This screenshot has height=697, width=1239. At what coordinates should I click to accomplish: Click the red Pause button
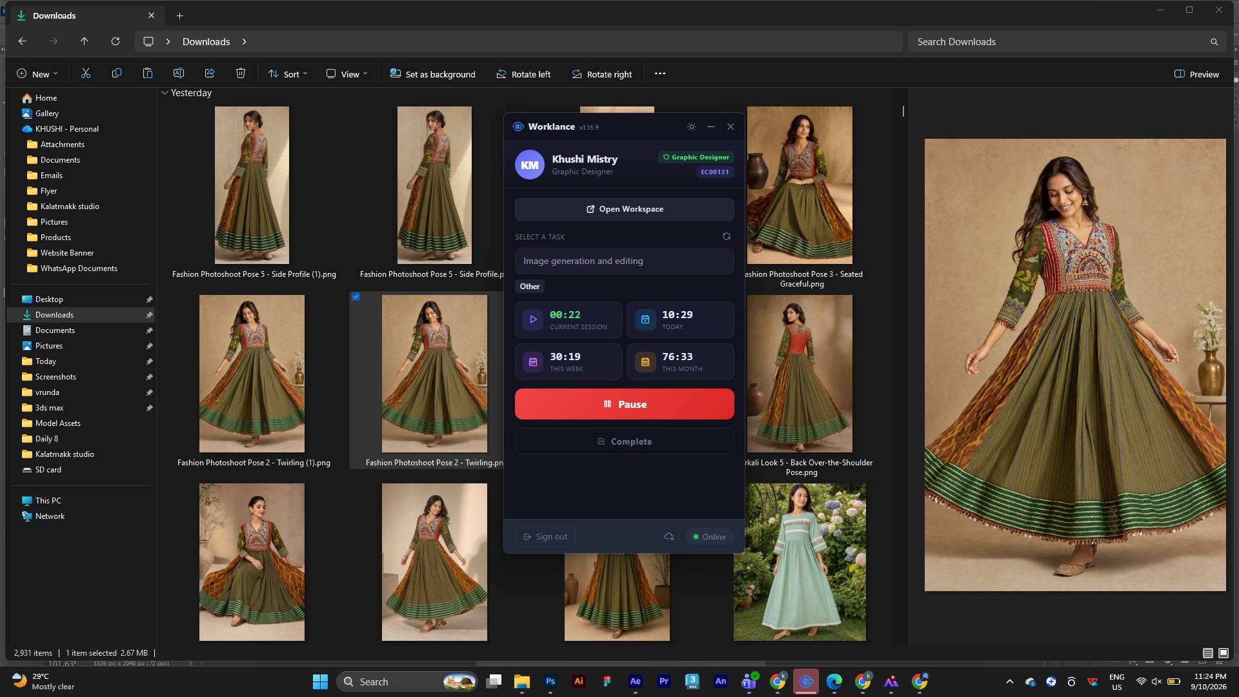(624, 404)
